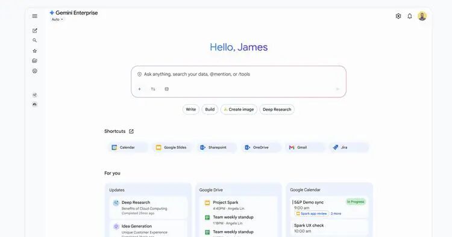
Task: Open the Spark UX check event
Action: 329,228
